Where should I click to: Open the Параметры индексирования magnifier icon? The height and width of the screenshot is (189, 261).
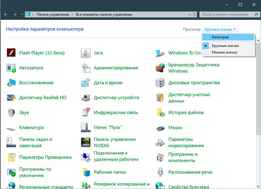point(160,142)
